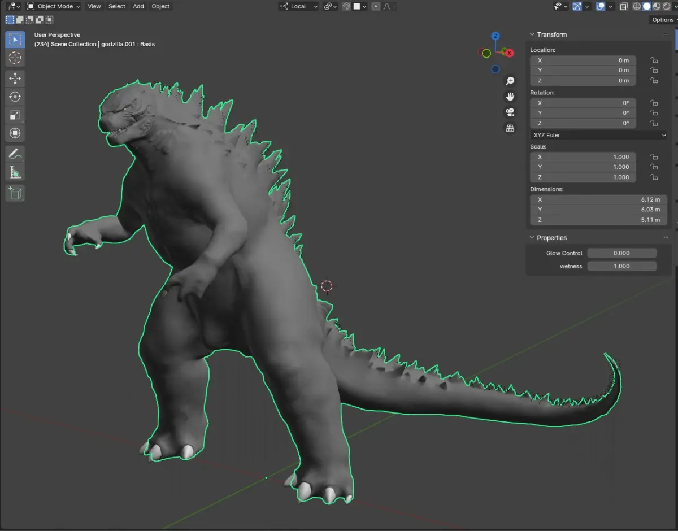Click the Dimensions Z field

[599, 220]
